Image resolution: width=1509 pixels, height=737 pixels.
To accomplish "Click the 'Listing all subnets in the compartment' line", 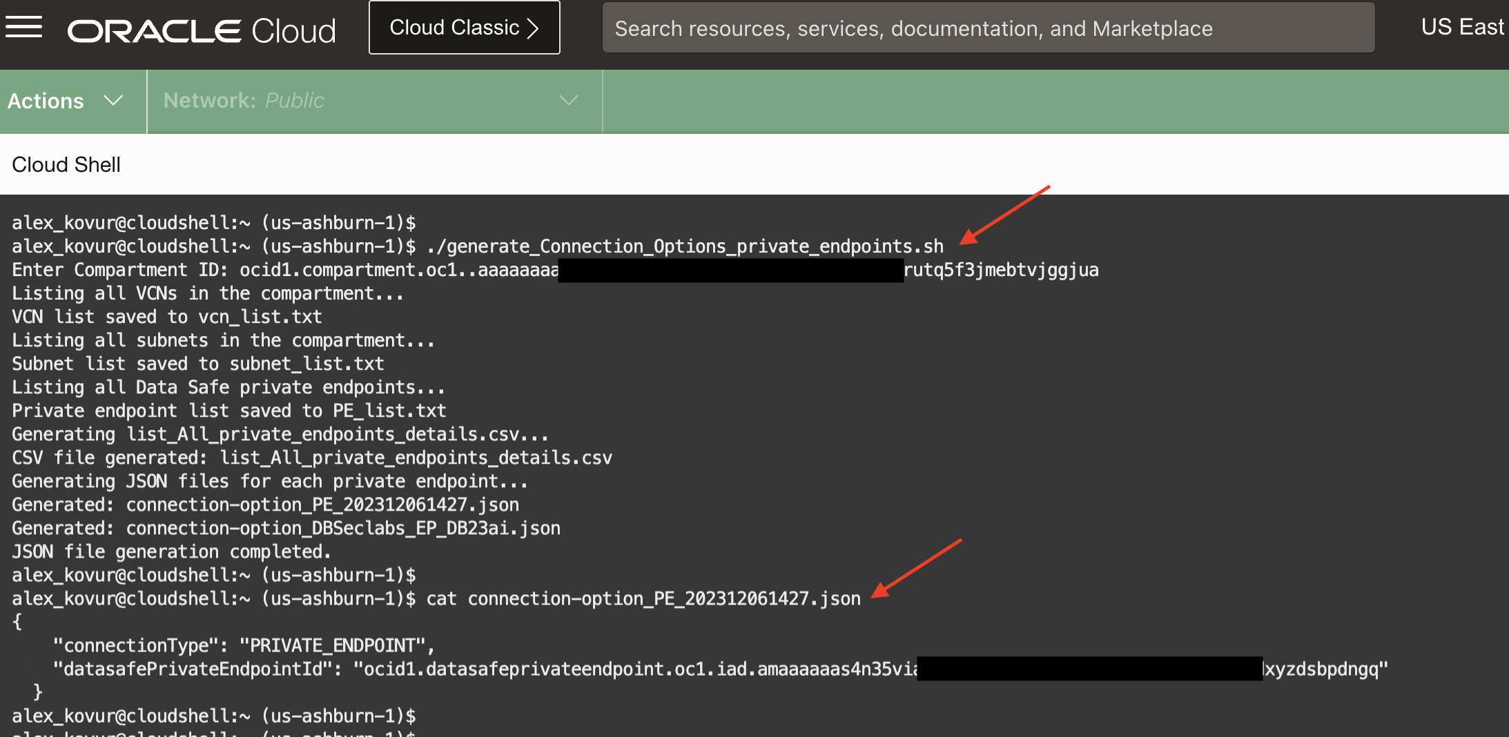I will coord(224,340).
